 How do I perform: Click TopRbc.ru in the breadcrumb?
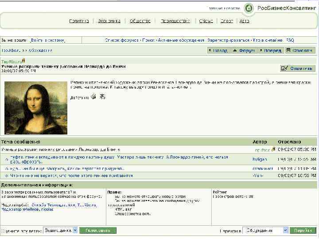(11, 50)
